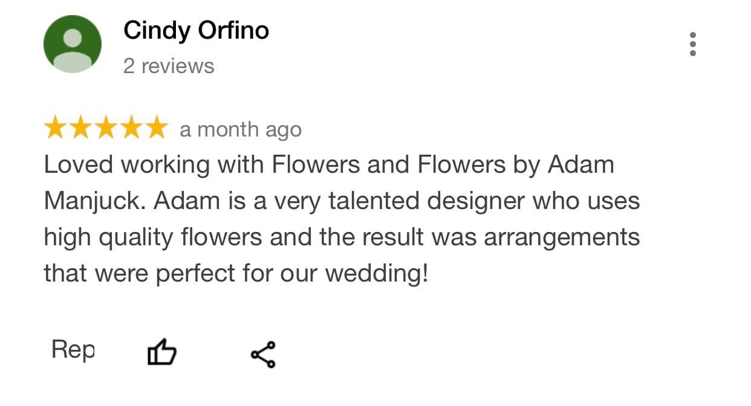751x406 pixels.
Task: Click the fifth yellow rating star
Action: coord(156,128)
